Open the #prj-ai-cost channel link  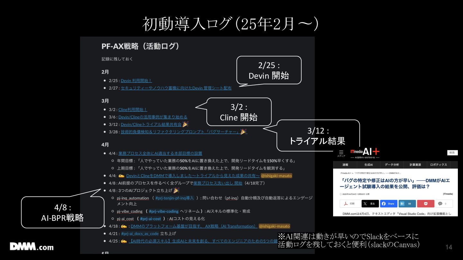click(150, 219)
